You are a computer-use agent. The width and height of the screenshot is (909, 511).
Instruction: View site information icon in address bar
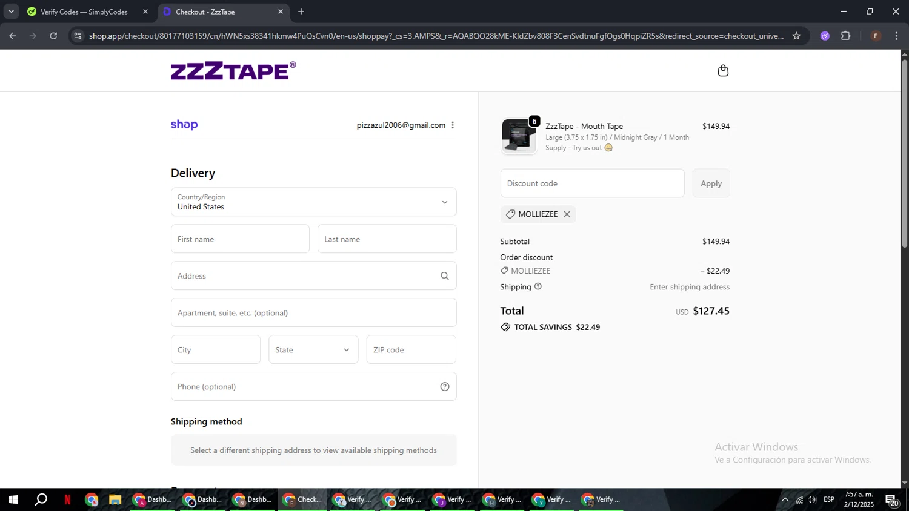(x=77, y=36)
